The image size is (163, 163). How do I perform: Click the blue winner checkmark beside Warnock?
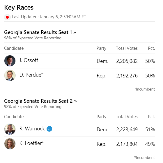49,129
